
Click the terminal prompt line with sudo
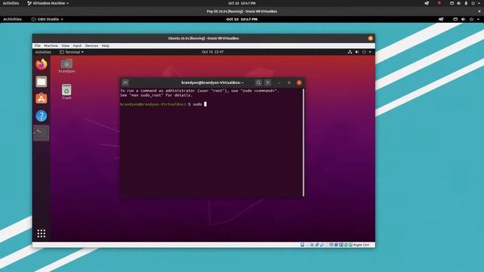(x=163, y=104)
